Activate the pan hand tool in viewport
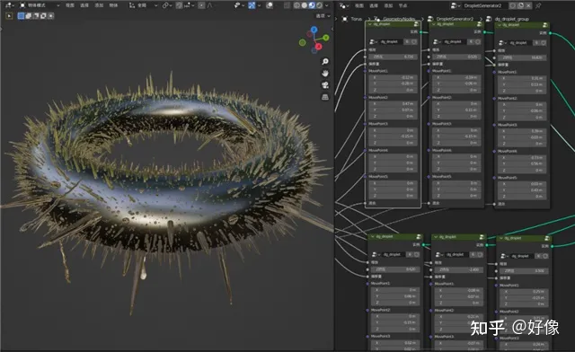This screenshot has width=575, height=352. (x=325, y=74)
